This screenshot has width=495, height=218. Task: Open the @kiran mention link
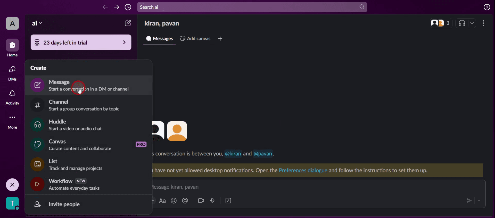(233, 154)
